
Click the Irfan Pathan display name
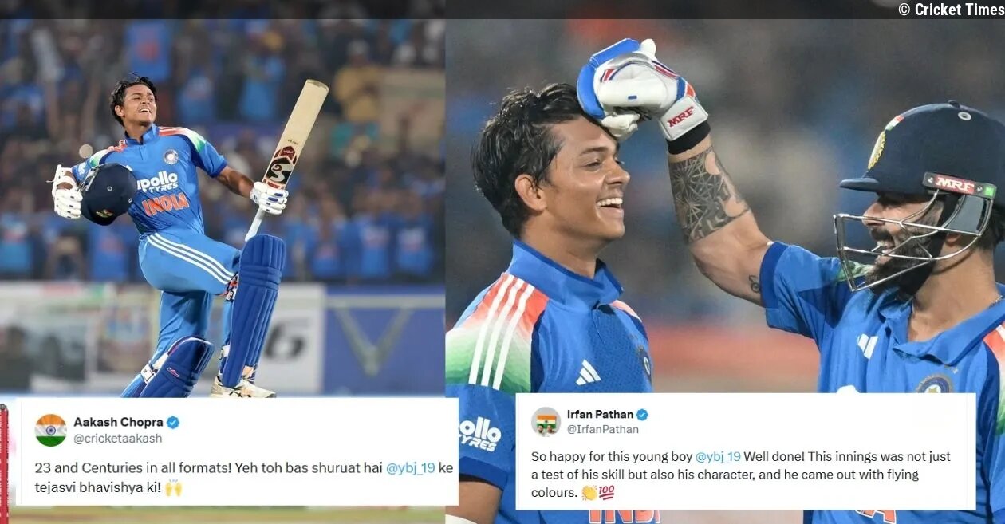click(600, 414)
